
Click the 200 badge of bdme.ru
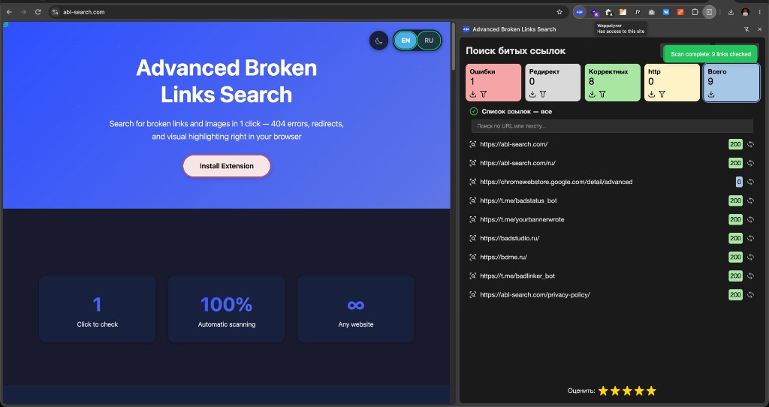point(735,257)
